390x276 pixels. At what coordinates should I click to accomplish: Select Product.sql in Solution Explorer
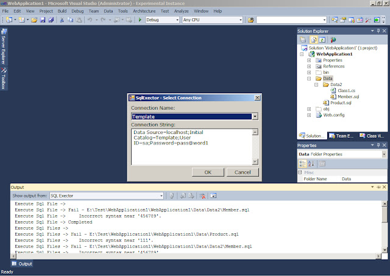[341, 103]
